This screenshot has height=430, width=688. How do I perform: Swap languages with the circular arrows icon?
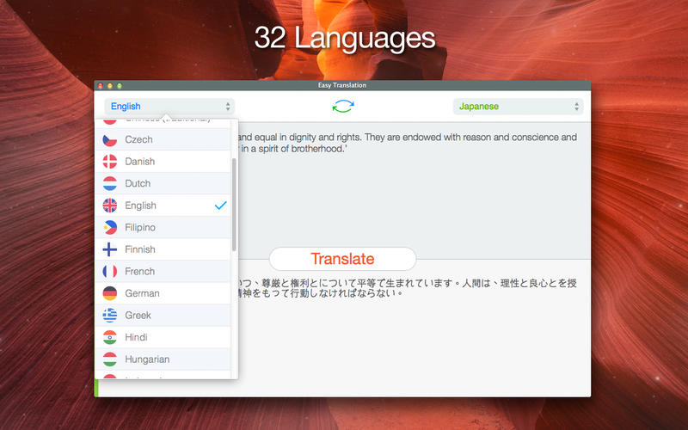[342, 106]
